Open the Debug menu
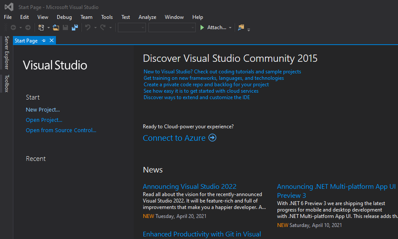Image resolution: width=398 pixels, height=239 pixels. [x=64, y=17]
